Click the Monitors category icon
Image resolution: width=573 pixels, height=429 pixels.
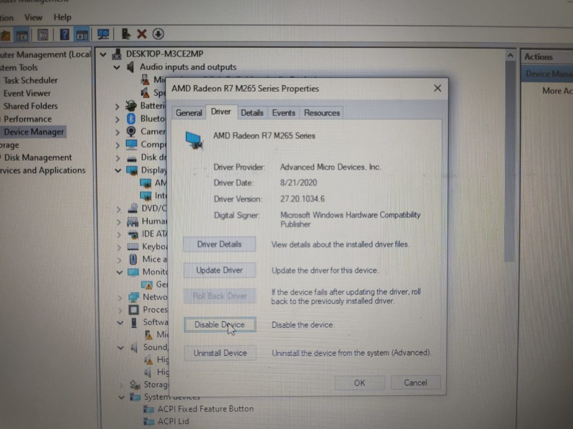click(133, 272)
